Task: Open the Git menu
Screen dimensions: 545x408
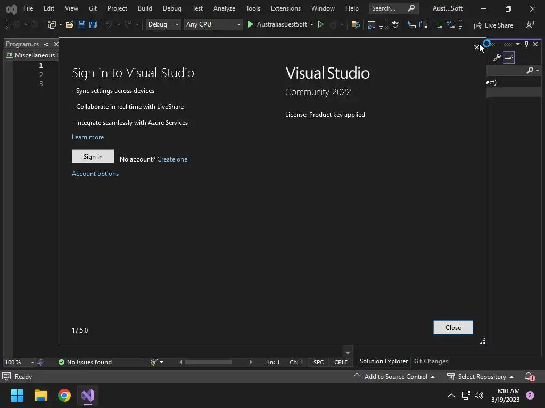Action: coord(93,8)
